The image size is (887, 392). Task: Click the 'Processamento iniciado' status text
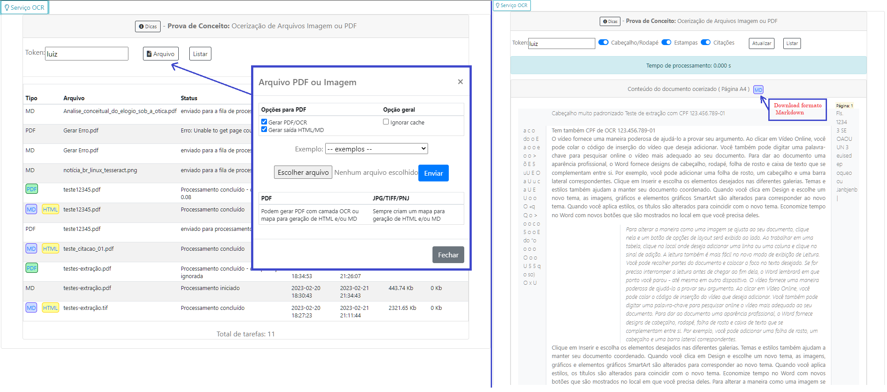pos(210,288)
